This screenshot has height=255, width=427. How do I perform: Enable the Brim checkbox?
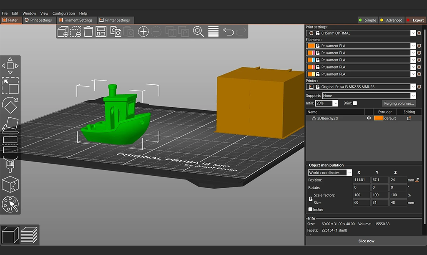[x=355, y=103]
